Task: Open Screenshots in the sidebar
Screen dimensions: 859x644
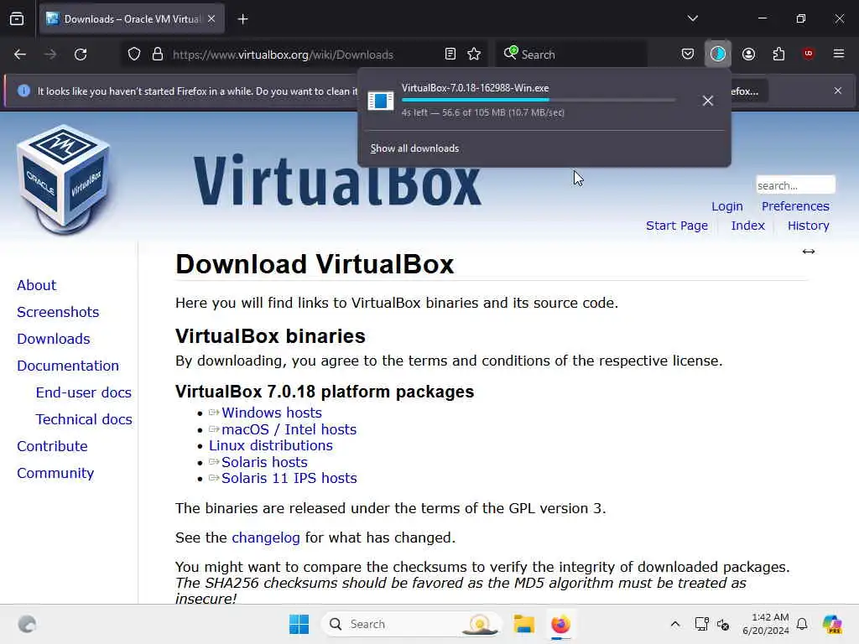Action: click(58, 312)
